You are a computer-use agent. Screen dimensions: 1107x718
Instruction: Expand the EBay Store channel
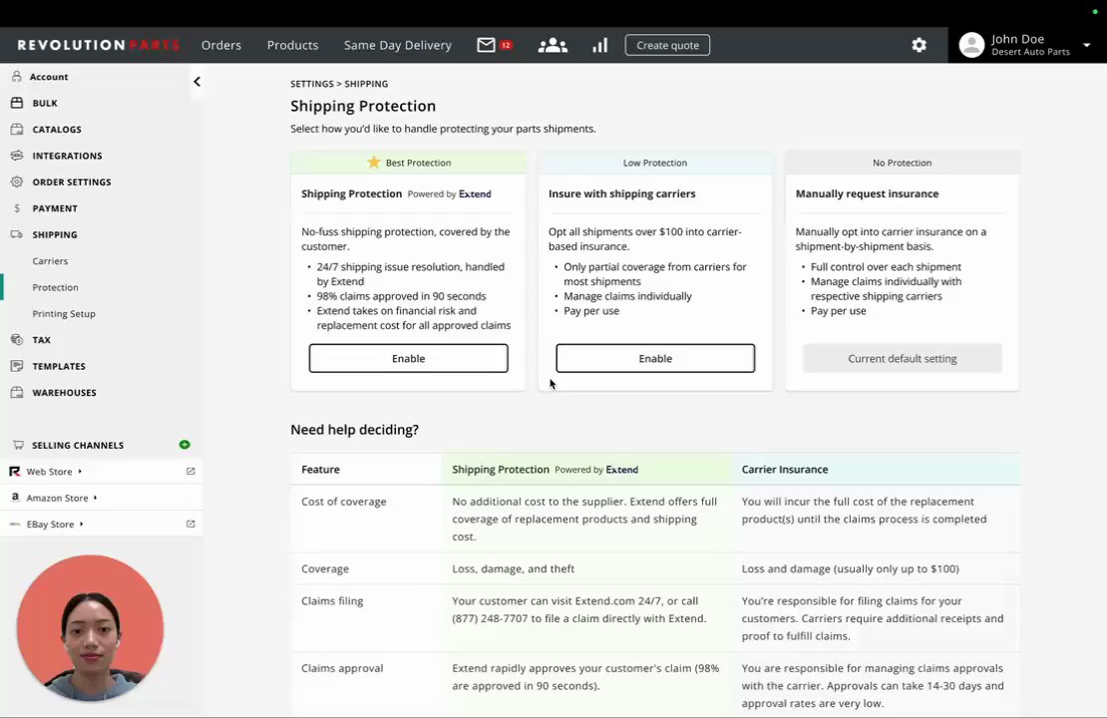coord(81,524)
